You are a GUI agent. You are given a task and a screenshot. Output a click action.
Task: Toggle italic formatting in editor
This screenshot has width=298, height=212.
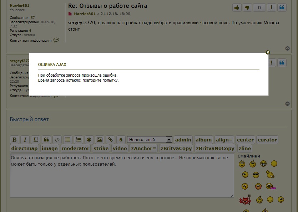25,140
